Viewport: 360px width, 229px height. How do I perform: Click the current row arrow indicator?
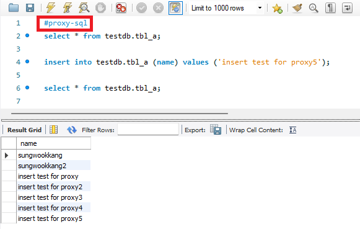click(6, 155)
